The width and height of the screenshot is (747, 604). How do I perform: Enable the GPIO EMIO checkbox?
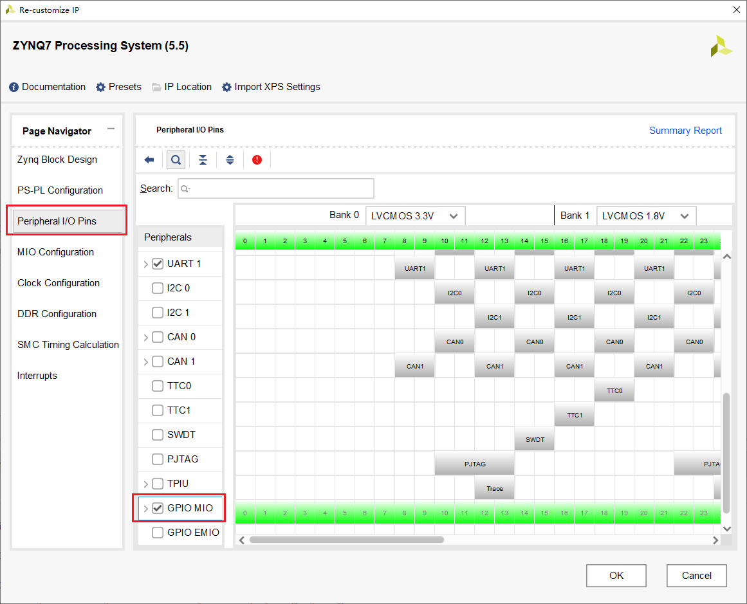tap(157, 533)
